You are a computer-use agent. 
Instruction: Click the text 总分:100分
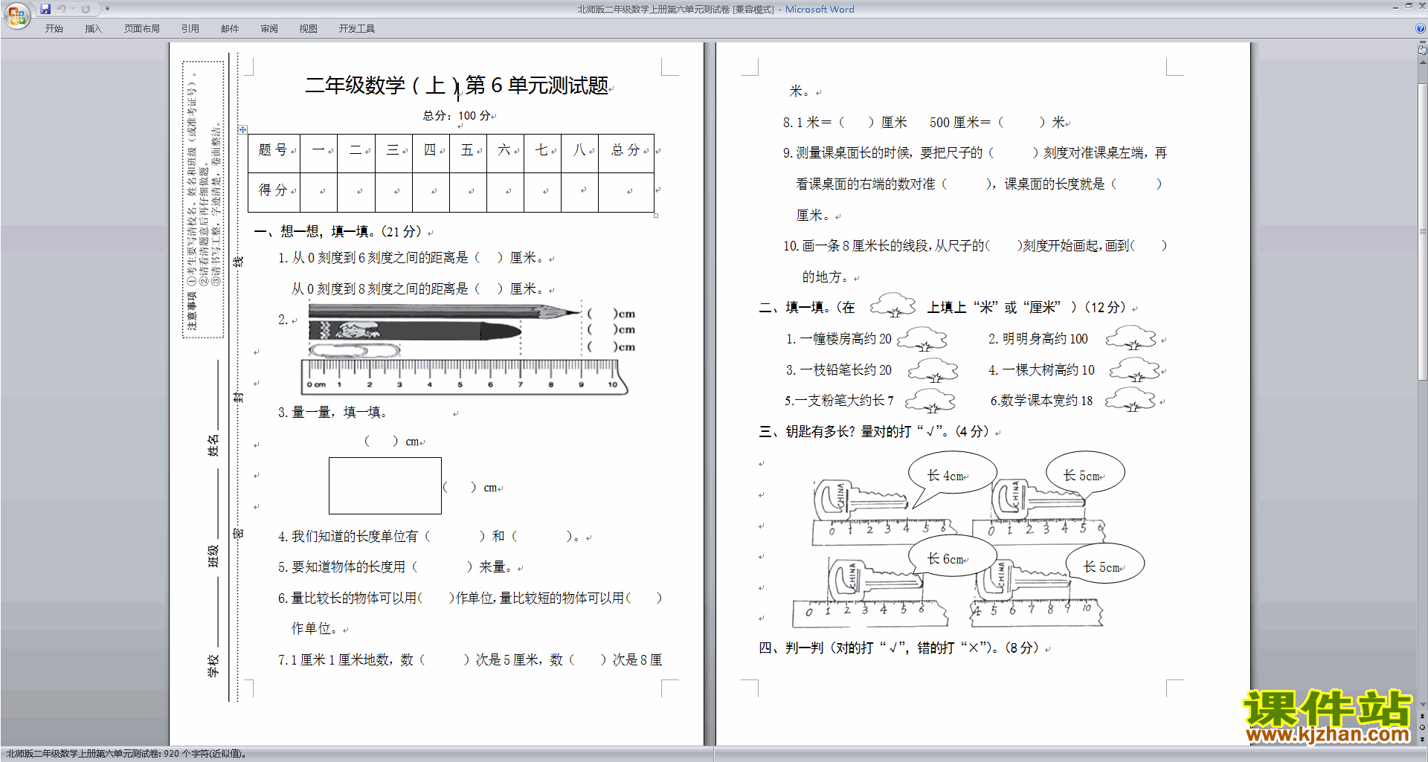tap(457, 116)
